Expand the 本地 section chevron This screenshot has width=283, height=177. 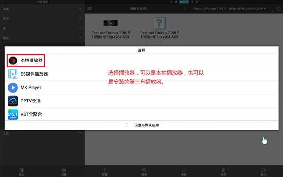pos(80,18)
